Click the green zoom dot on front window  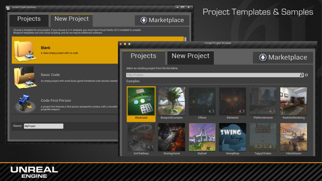pyautogui.click(x=129, y=44)
